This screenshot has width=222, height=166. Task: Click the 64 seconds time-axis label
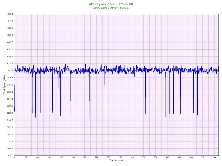(37, 157)
